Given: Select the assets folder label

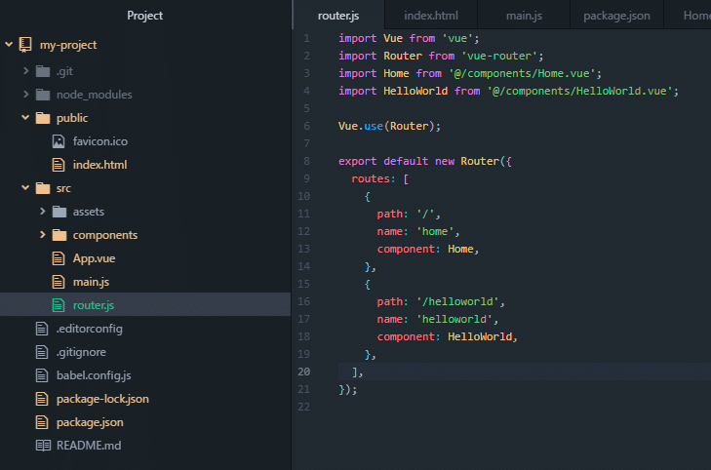Looking at the screenshot, I should [89, 212].
